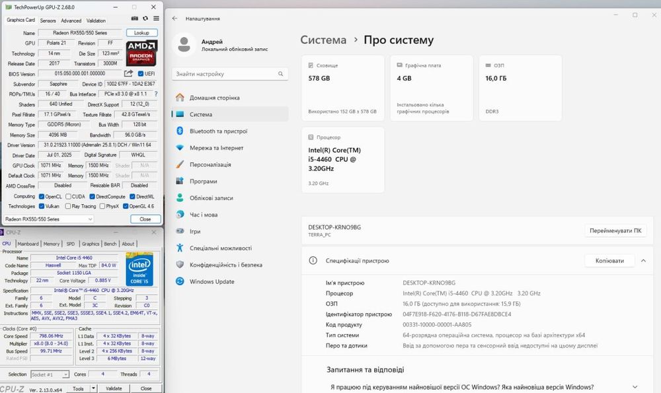Open GPU-Z hamburger menu icon
Viewport: 661px width, 393px height.
tap(157, 18)
